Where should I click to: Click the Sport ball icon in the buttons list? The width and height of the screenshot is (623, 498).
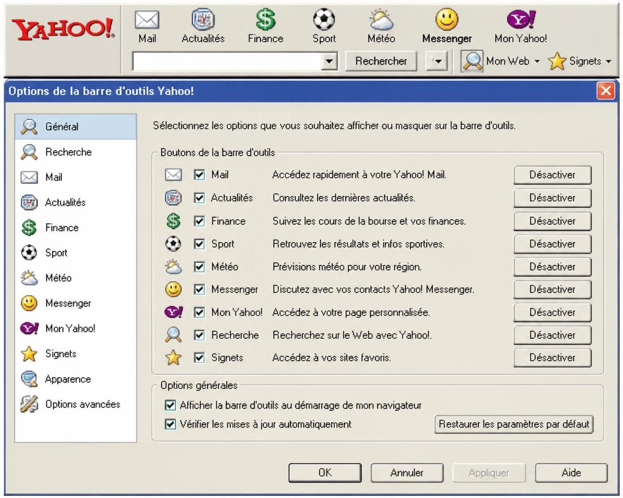(173, 244)
